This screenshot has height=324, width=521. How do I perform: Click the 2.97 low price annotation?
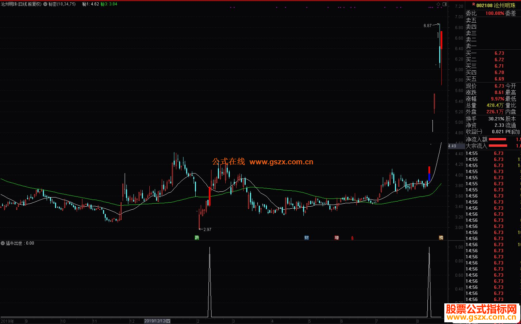(x=207, y=229)
